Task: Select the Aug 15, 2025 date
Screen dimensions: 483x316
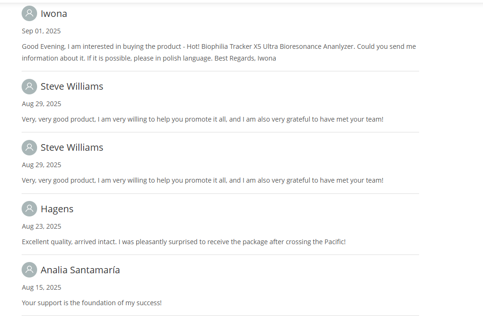Action: coord(41,287)
